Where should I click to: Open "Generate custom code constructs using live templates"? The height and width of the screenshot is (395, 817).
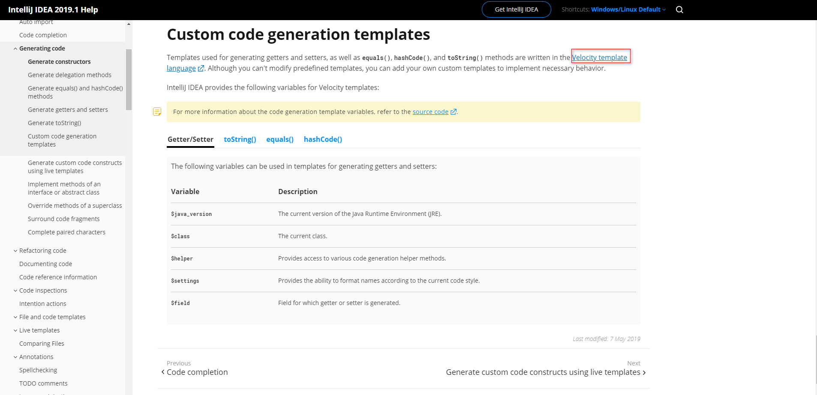pos(75,167)
